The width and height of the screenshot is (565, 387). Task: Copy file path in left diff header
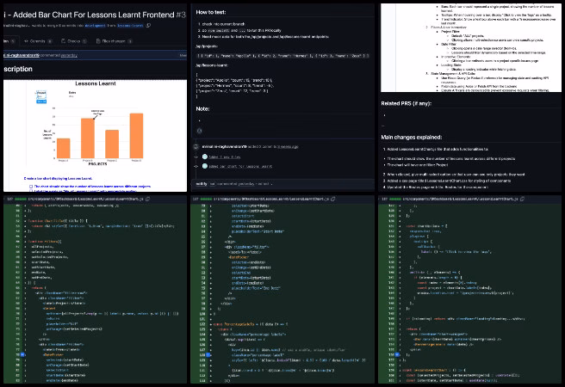point(148,199)
